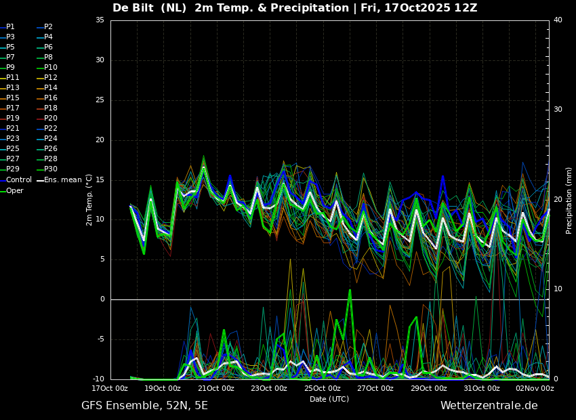Click the P1 legend entry
Viewport: 576px width, 420px height.
click(7, 27)
